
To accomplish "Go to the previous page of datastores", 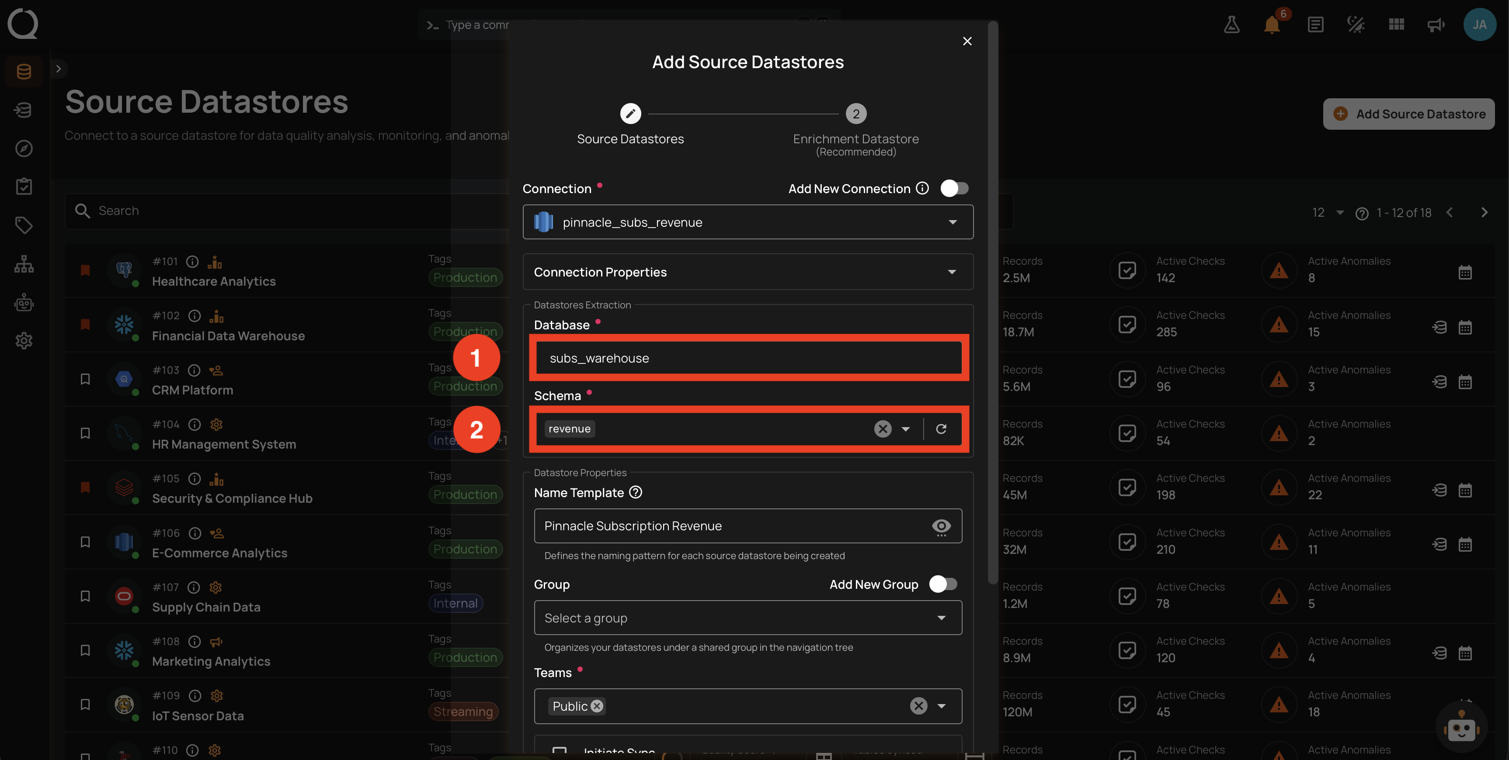I will [x=1450, y=213].
